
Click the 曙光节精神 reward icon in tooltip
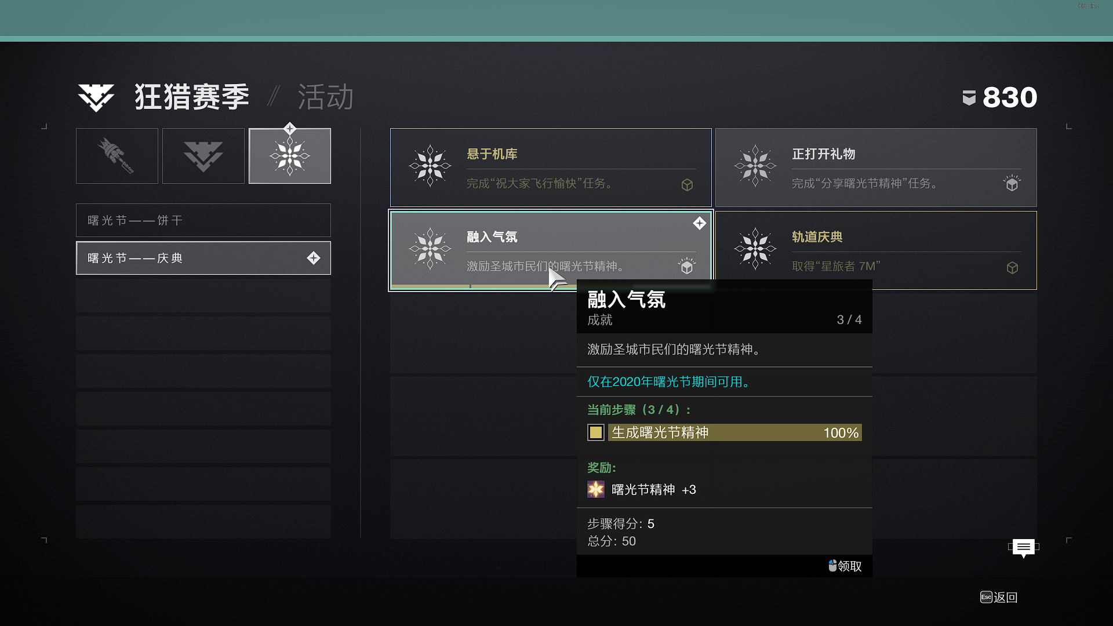click(596, 489)
